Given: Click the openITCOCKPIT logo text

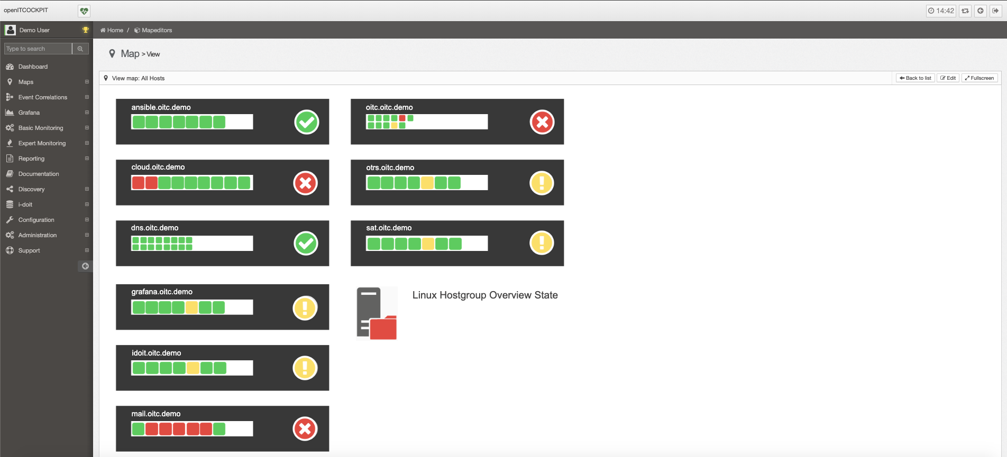Looking at the screenshot, I should pyautogui.click(x=26, y=10).
